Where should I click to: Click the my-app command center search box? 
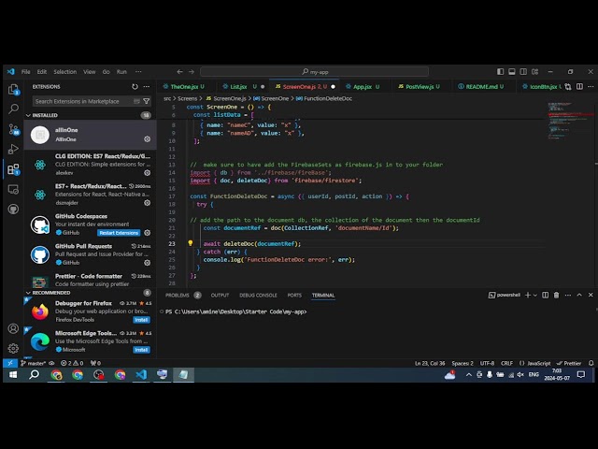pyautogui.click(x=314, y=72)
